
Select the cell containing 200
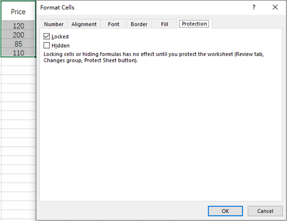(x=18, y=35)
